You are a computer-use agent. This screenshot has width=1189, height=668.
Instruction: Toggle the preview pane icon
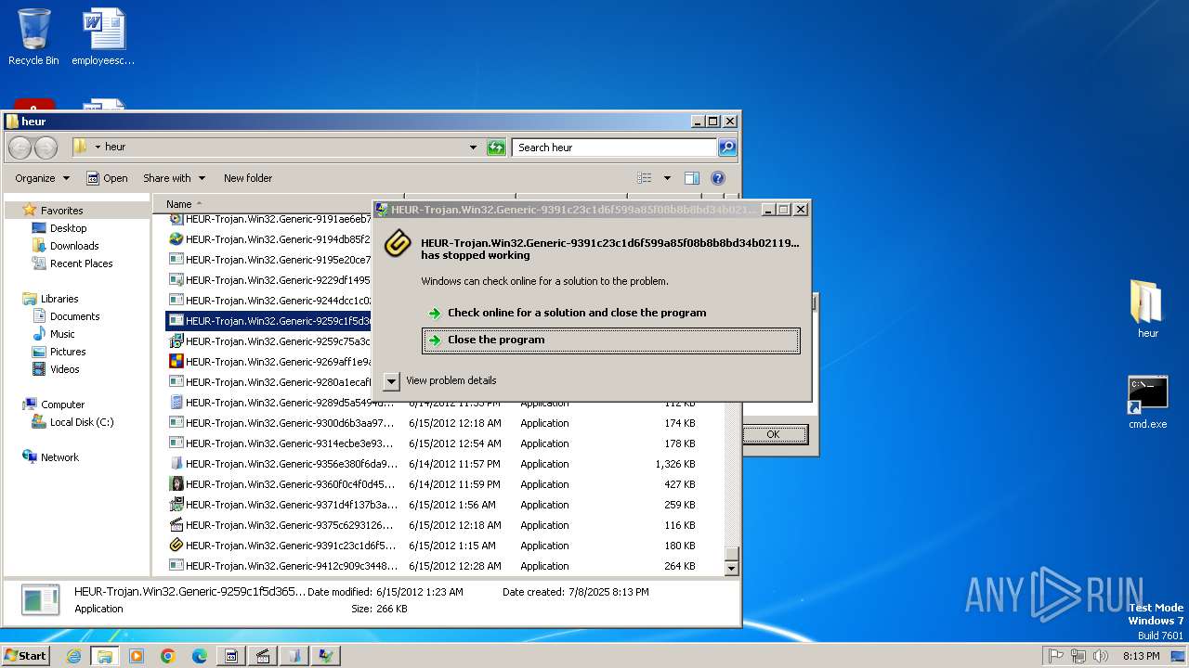pos(692,178)
